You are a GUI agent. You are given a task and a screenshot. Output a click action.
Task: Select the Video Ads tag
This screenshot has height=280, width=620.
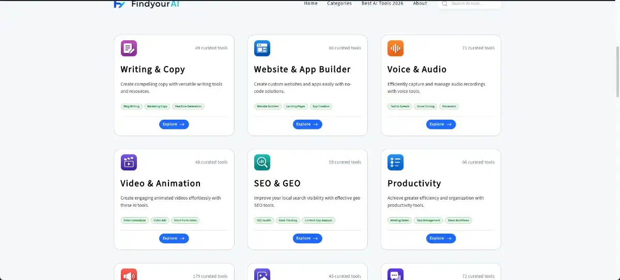point(160,220)
